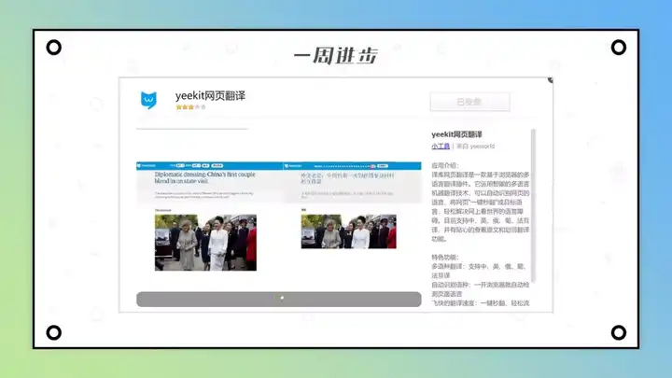This screenshot has height=378, width=672.
Task: Click the Diplomatic dressing article headline
Action: pos(204,178)
